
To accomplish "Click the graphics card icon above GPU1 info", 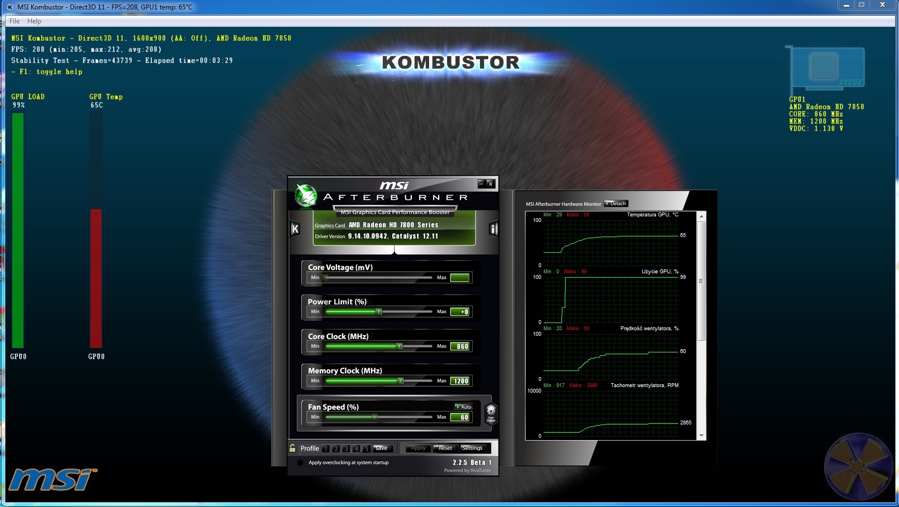I will (826, 69).
